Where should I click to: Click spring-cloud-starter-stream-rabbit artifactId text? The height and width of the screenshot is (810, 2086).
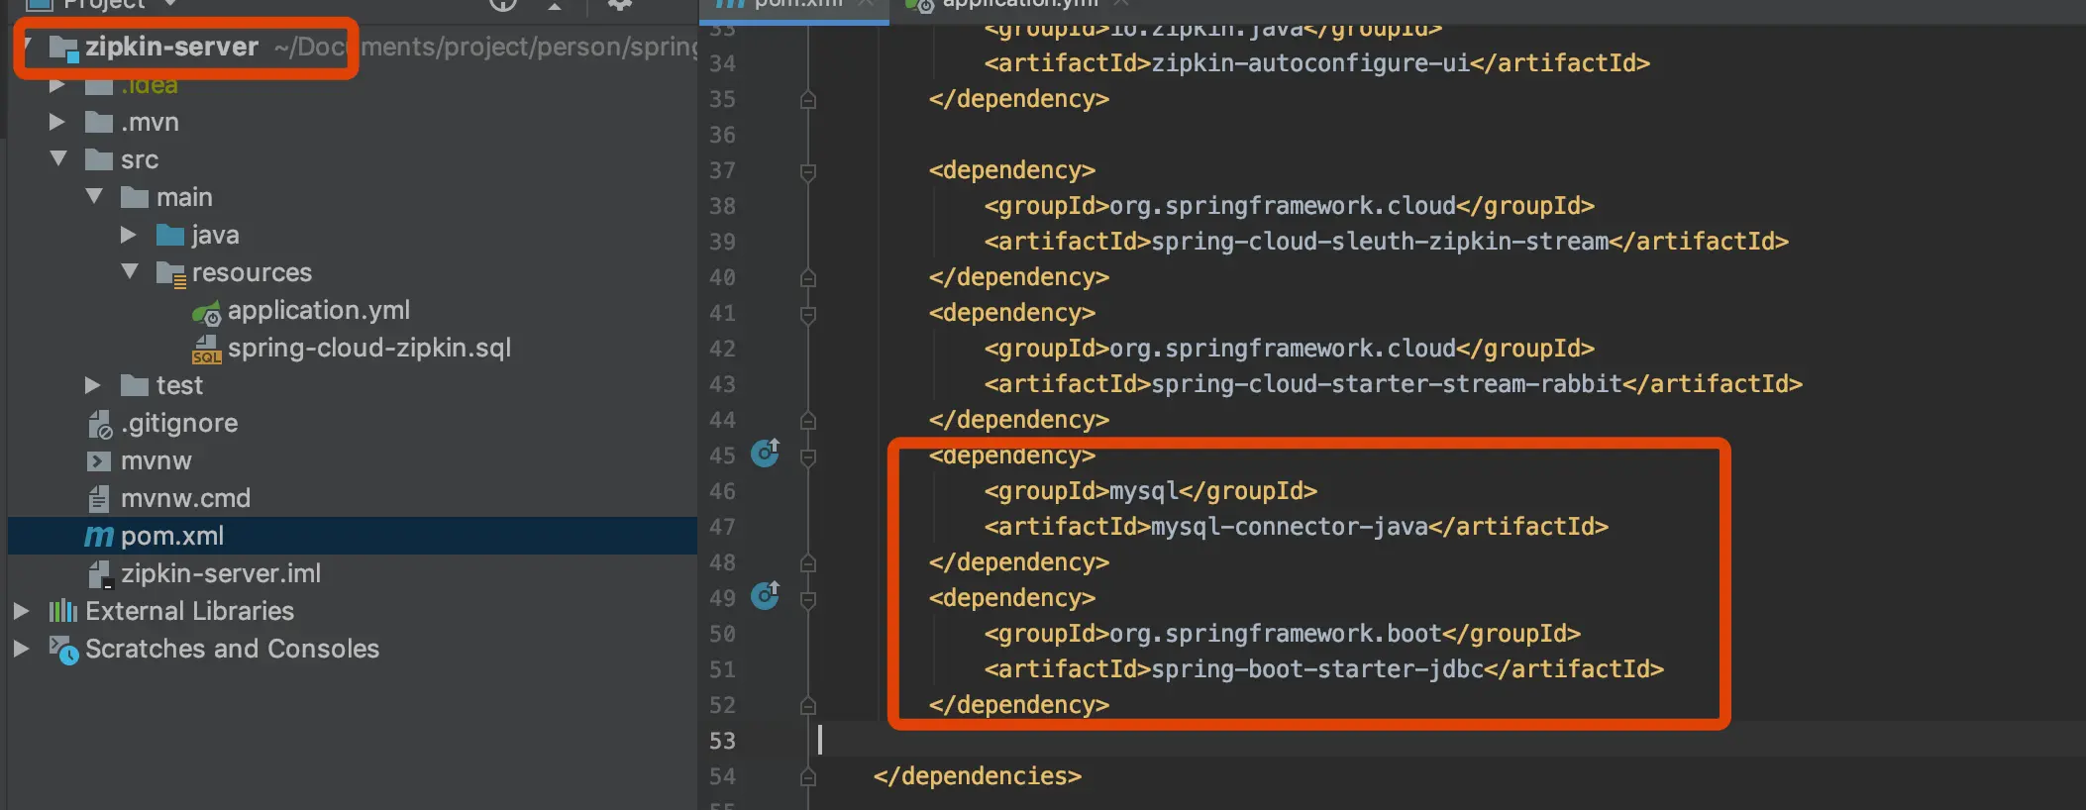pyautogui.click(x=1387, y=384)
